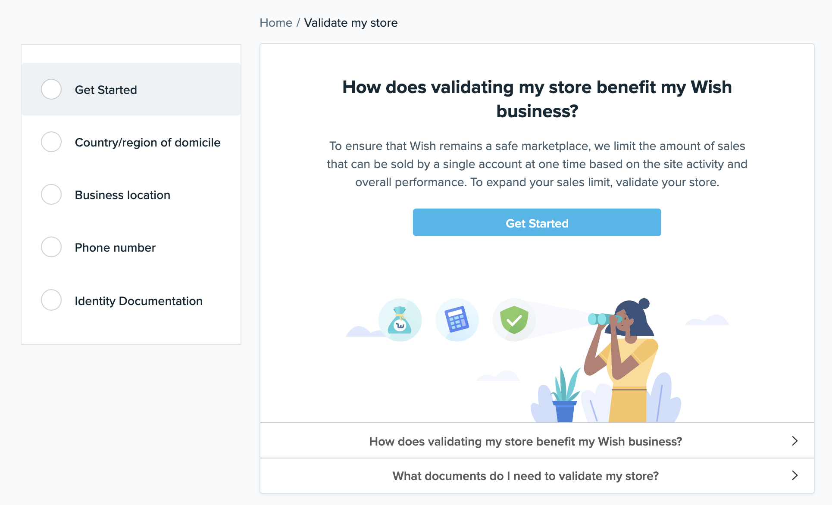Open the Identity Documentation step
Viewport: 832px width, 505px height.
[x=131, y=300]
